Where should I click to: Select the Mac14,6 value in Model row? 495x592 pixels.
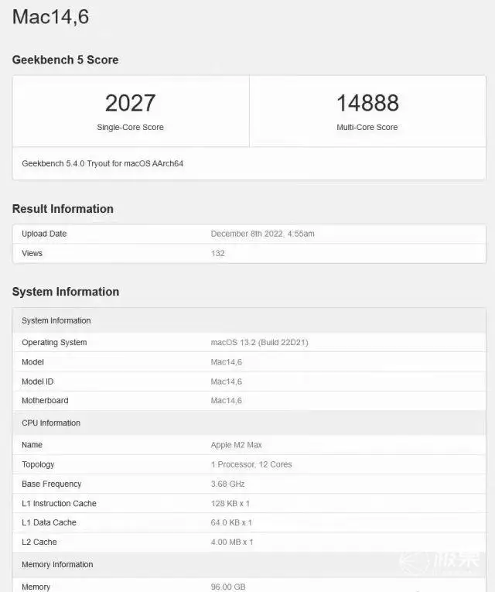coord(227,362)
